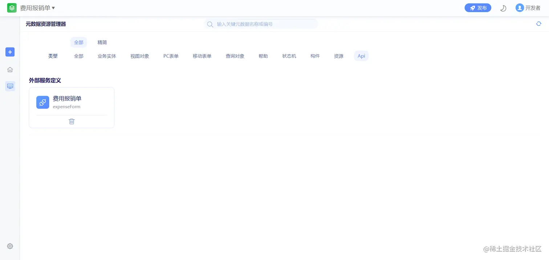The width and height of the screenshot is (549, 260).
Task: Delete expenseForm using the trash icon
Action: pyautogui.click(x=72, y=121)
